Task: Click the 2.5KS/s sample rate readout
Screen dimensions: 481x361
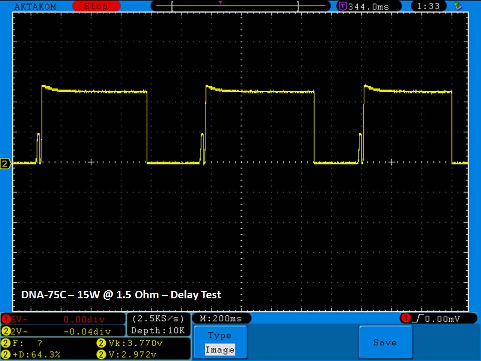Action: [x=158, y=319]
